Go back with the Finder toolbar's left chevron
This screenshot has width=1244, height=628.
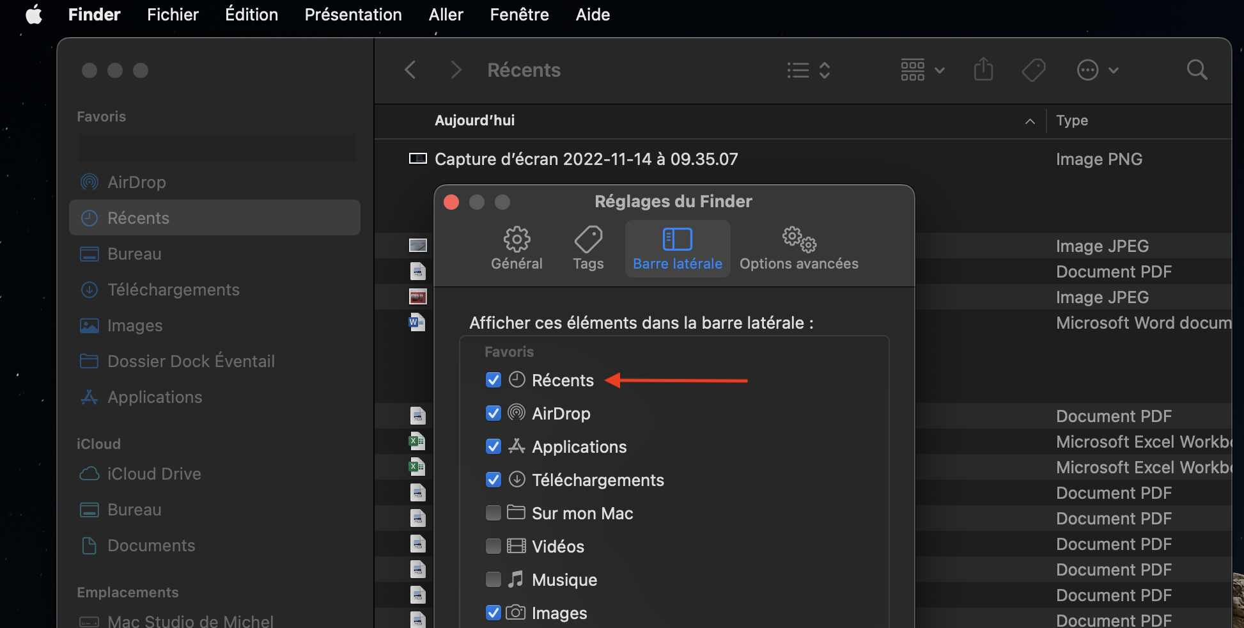click(410, 70)
